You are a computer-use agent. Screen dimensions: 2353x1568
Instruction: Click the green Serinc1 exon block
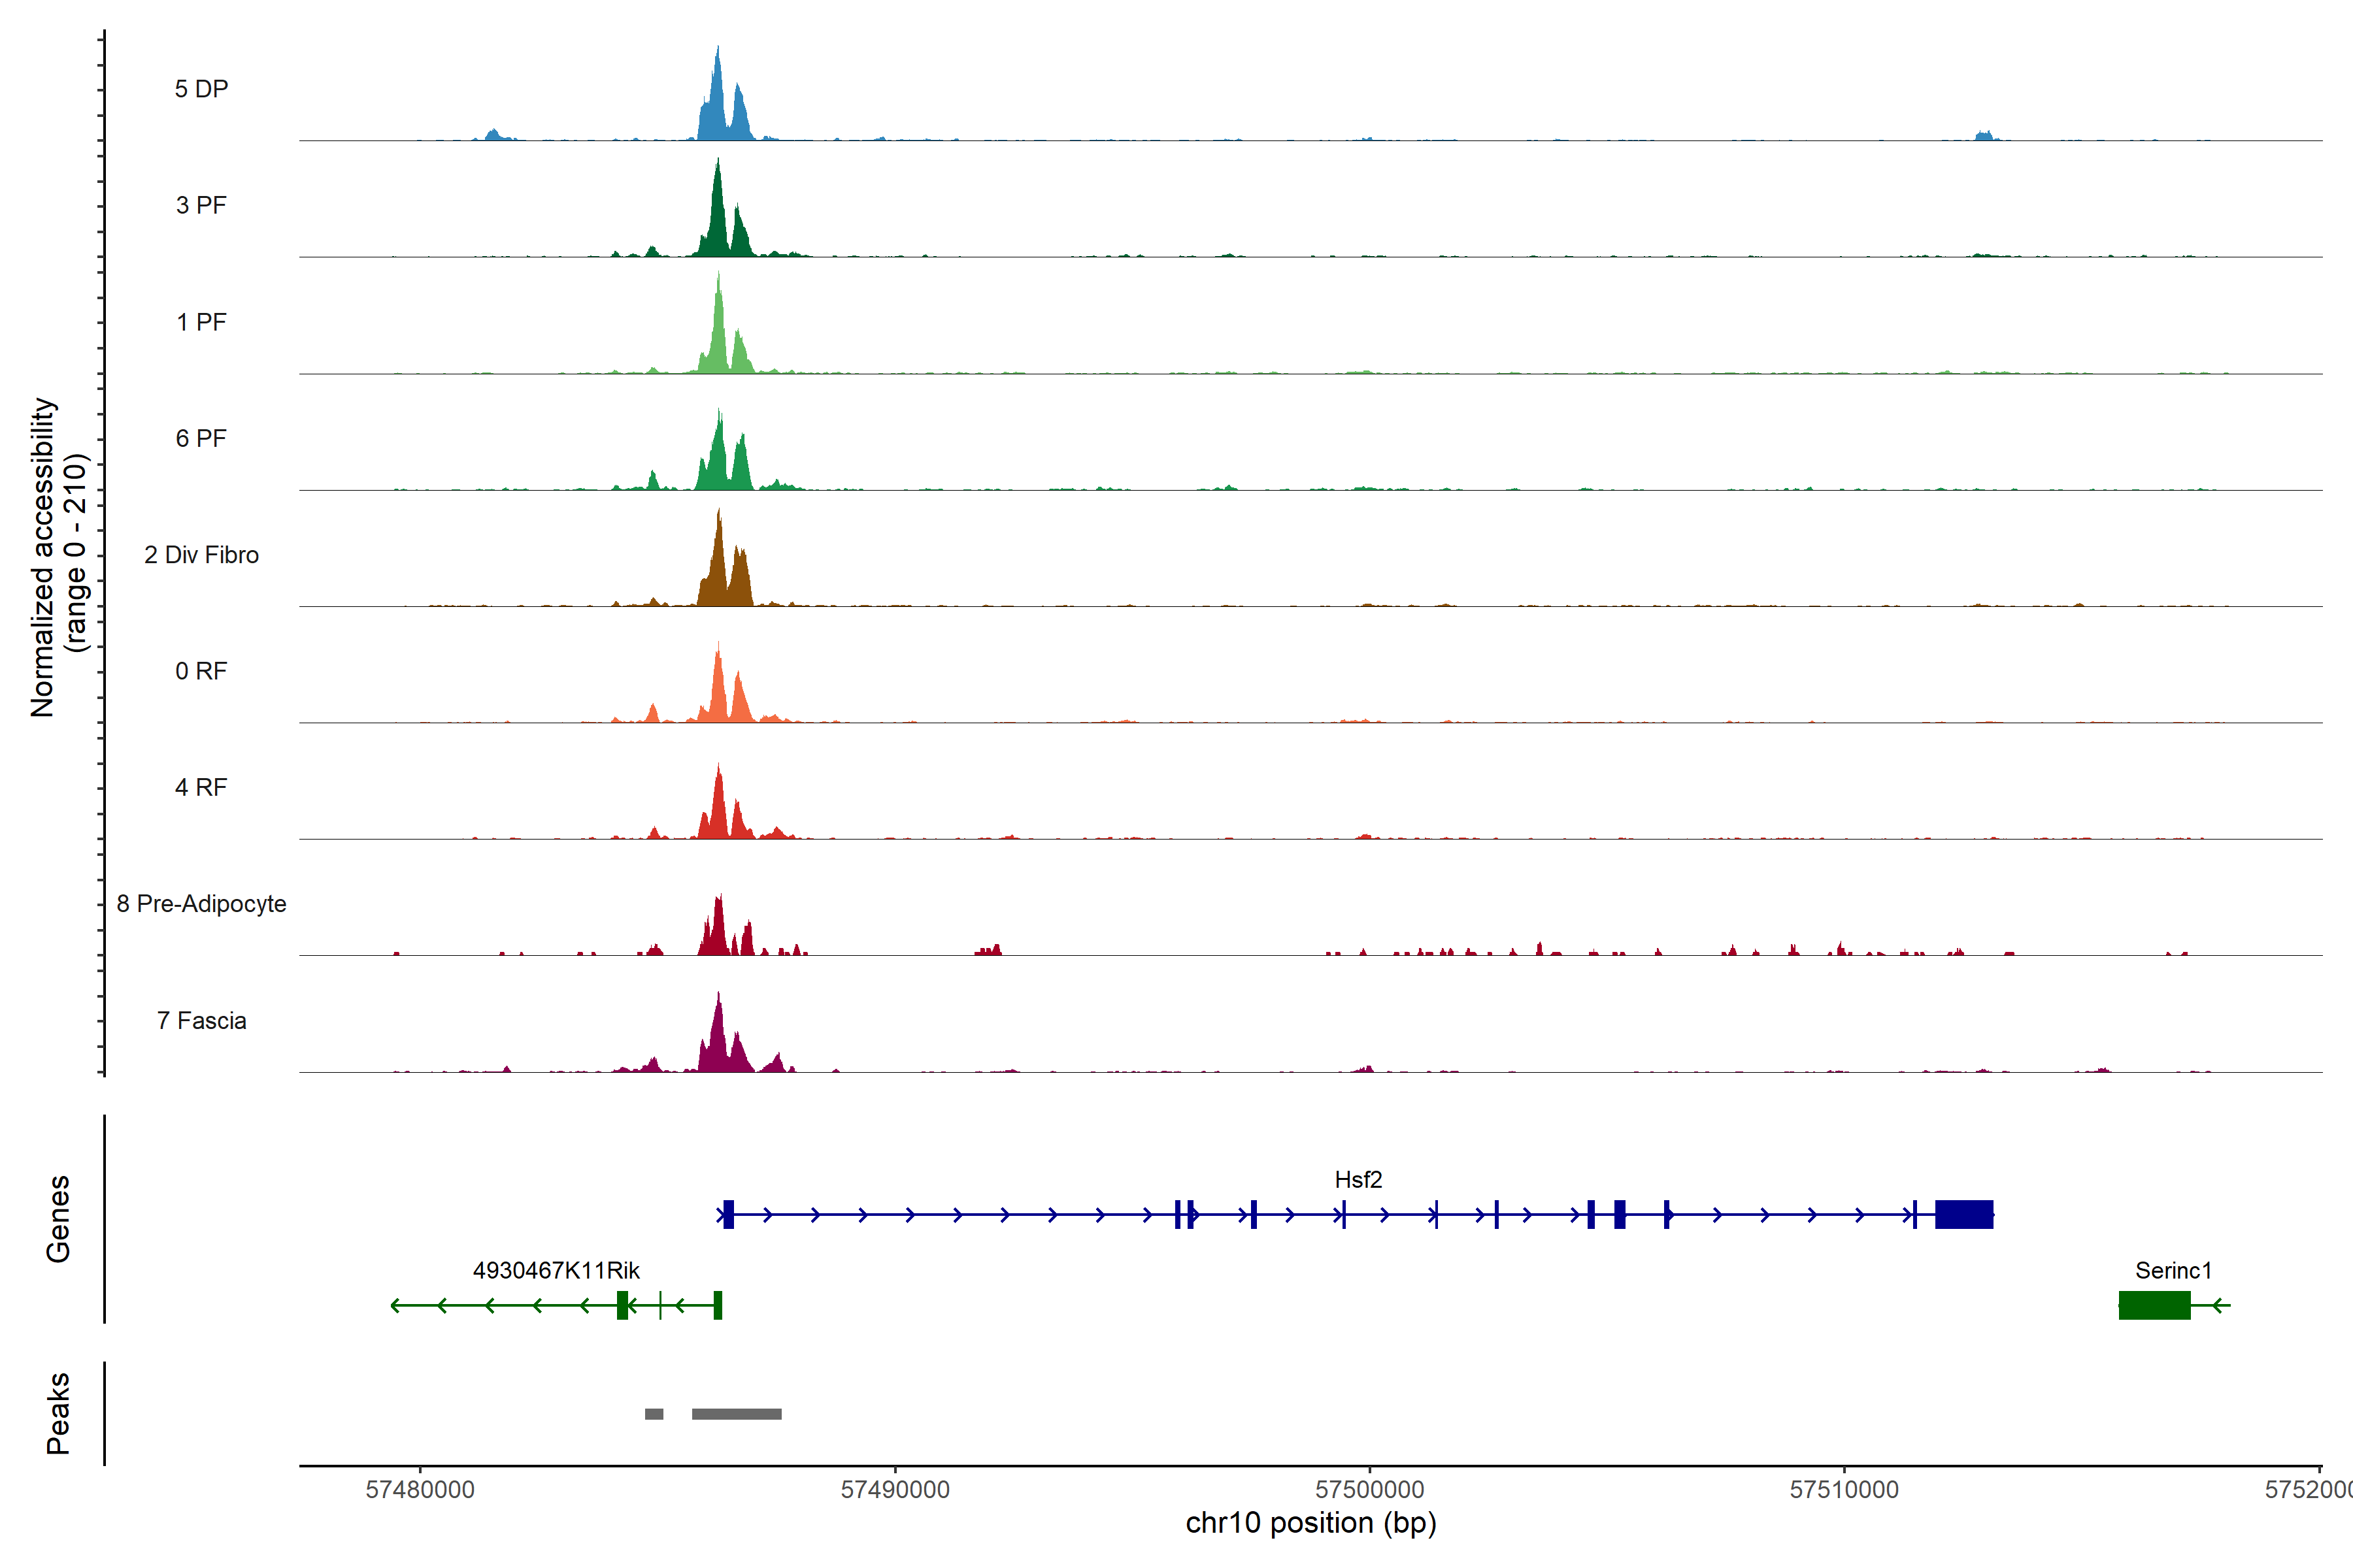(x=2154, y=1305)
